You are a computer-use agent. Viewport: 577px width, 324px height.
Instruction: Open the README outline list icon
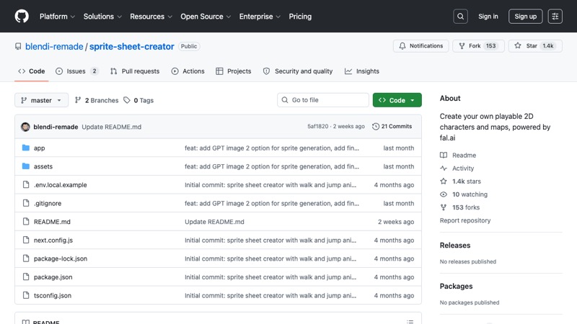(x=410, y=321)
